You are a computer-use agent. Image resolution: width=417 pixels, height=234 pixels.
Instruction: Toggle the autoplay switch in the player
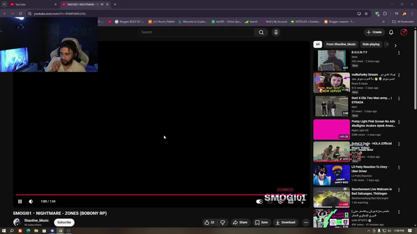point(259,201)
